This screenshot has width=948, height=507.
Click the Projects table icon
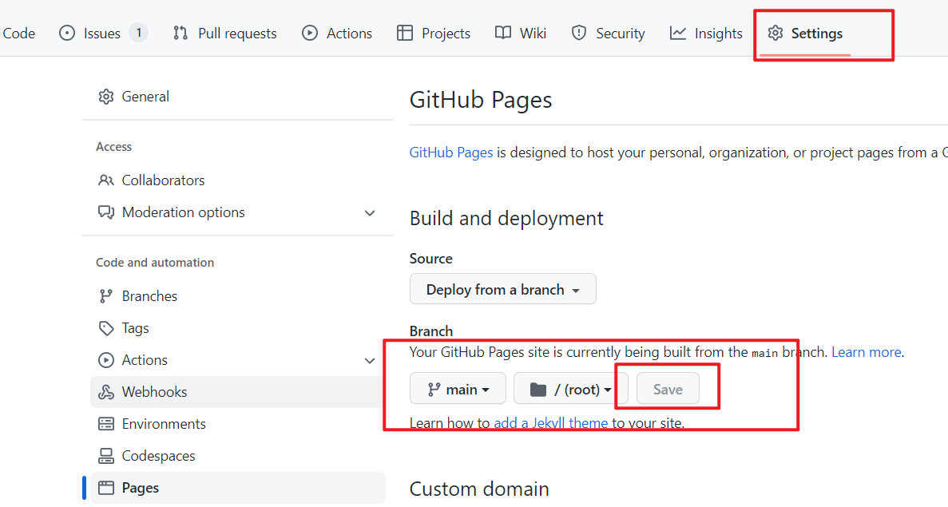pyautogui.click(x=404, y=34)
